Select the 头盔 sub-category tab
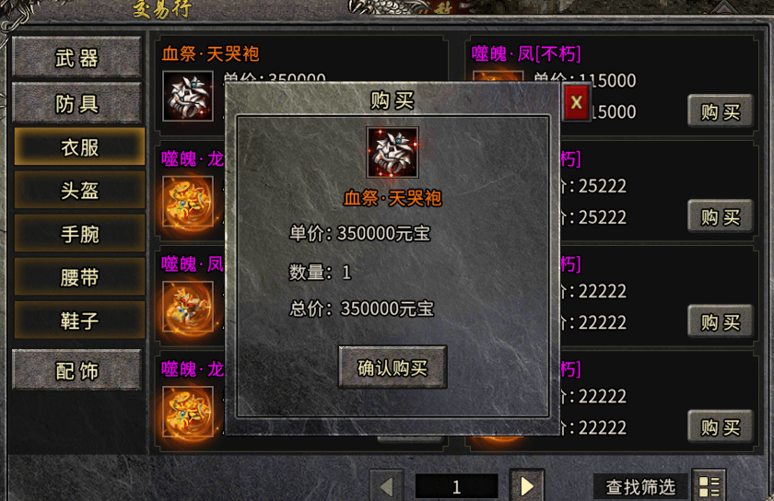Viewport: 774px width, 501px height. [79, 190]
